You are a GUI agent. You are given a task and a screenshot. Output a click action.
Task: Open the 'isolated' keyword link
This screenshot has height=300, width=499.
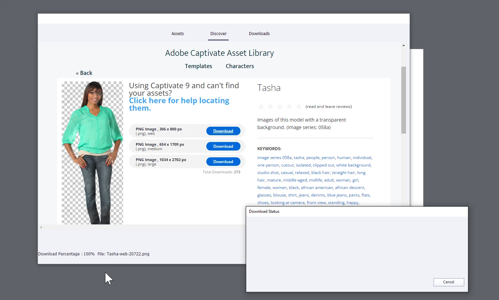point(303,165)
